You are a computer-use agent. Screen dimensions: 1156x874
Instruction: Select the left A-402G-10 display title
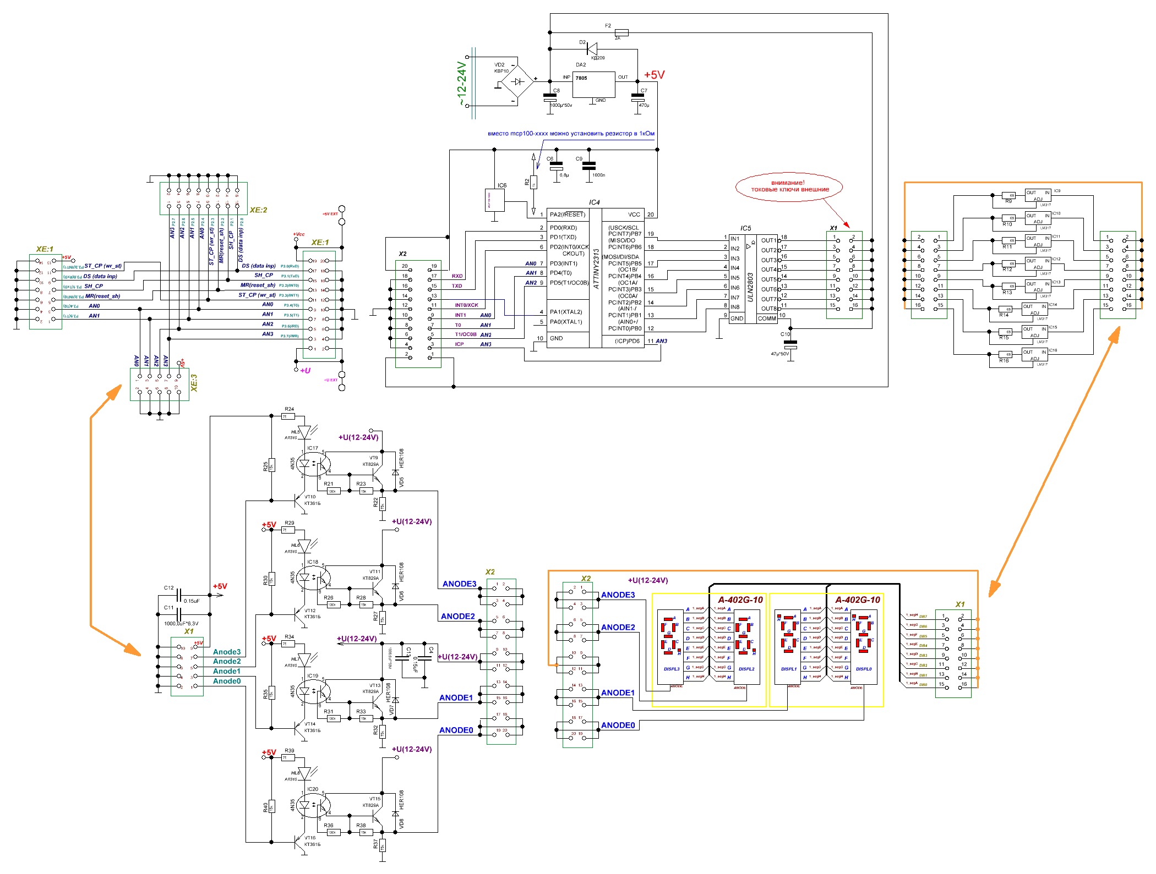(740, 600)
